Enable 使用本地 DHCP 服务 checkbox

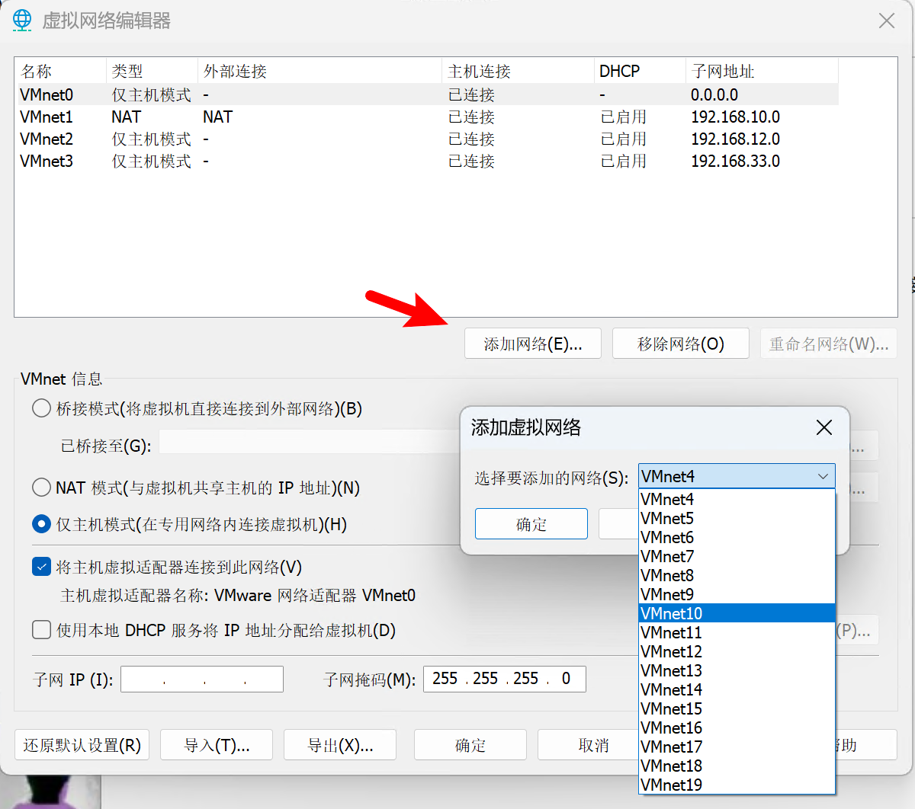[x=42, y=630]
